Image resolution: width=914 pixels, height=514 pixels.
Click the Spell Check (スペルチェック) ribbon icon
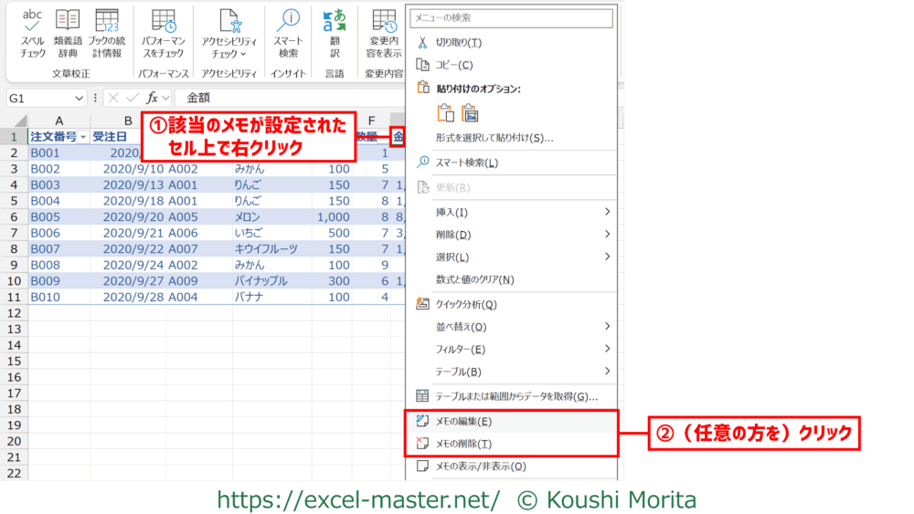(x=33, y=33)
